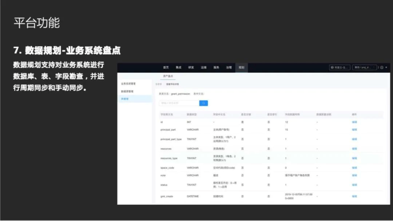Viewport: 393px width, 221px height.
Task: Click 编辑 for the principal_part_type row
Action: click(355, 139)
